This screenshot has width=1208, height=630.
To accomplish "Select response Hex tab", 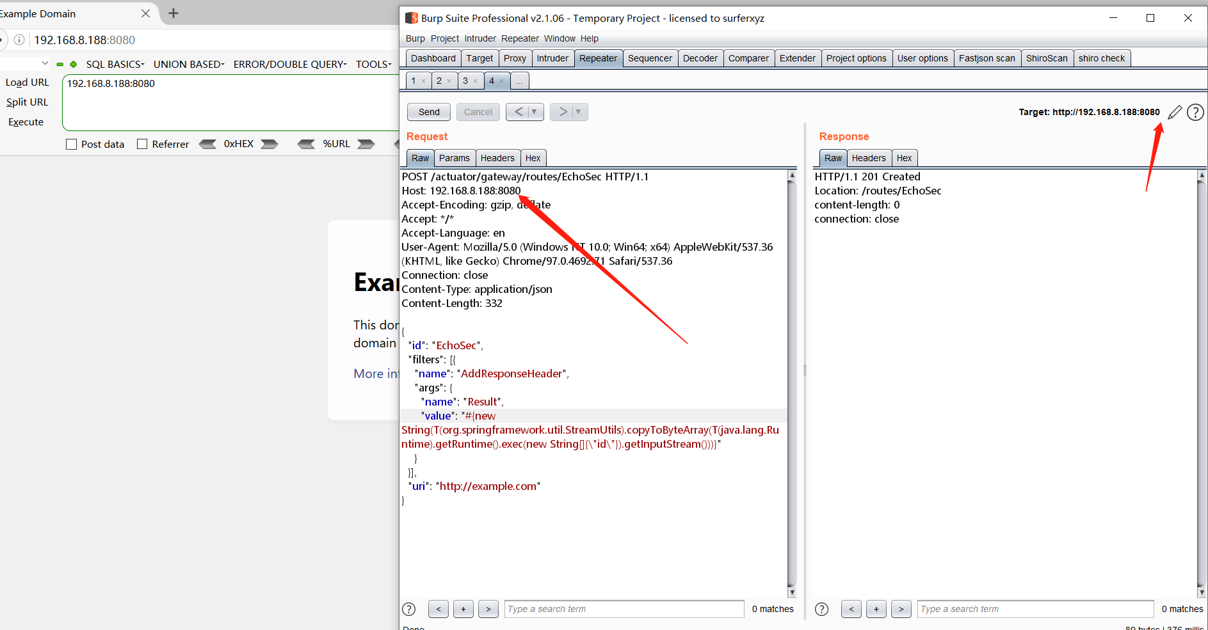I will pos(904,158).
